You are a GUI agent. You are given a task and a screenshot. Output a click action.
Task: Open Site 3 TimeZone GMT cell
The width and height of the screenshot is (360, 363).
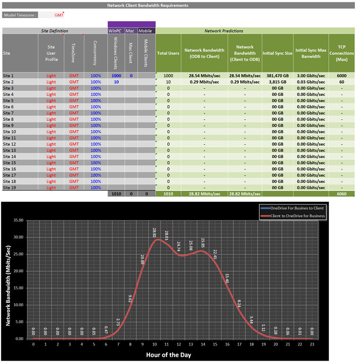click(74, 88)
